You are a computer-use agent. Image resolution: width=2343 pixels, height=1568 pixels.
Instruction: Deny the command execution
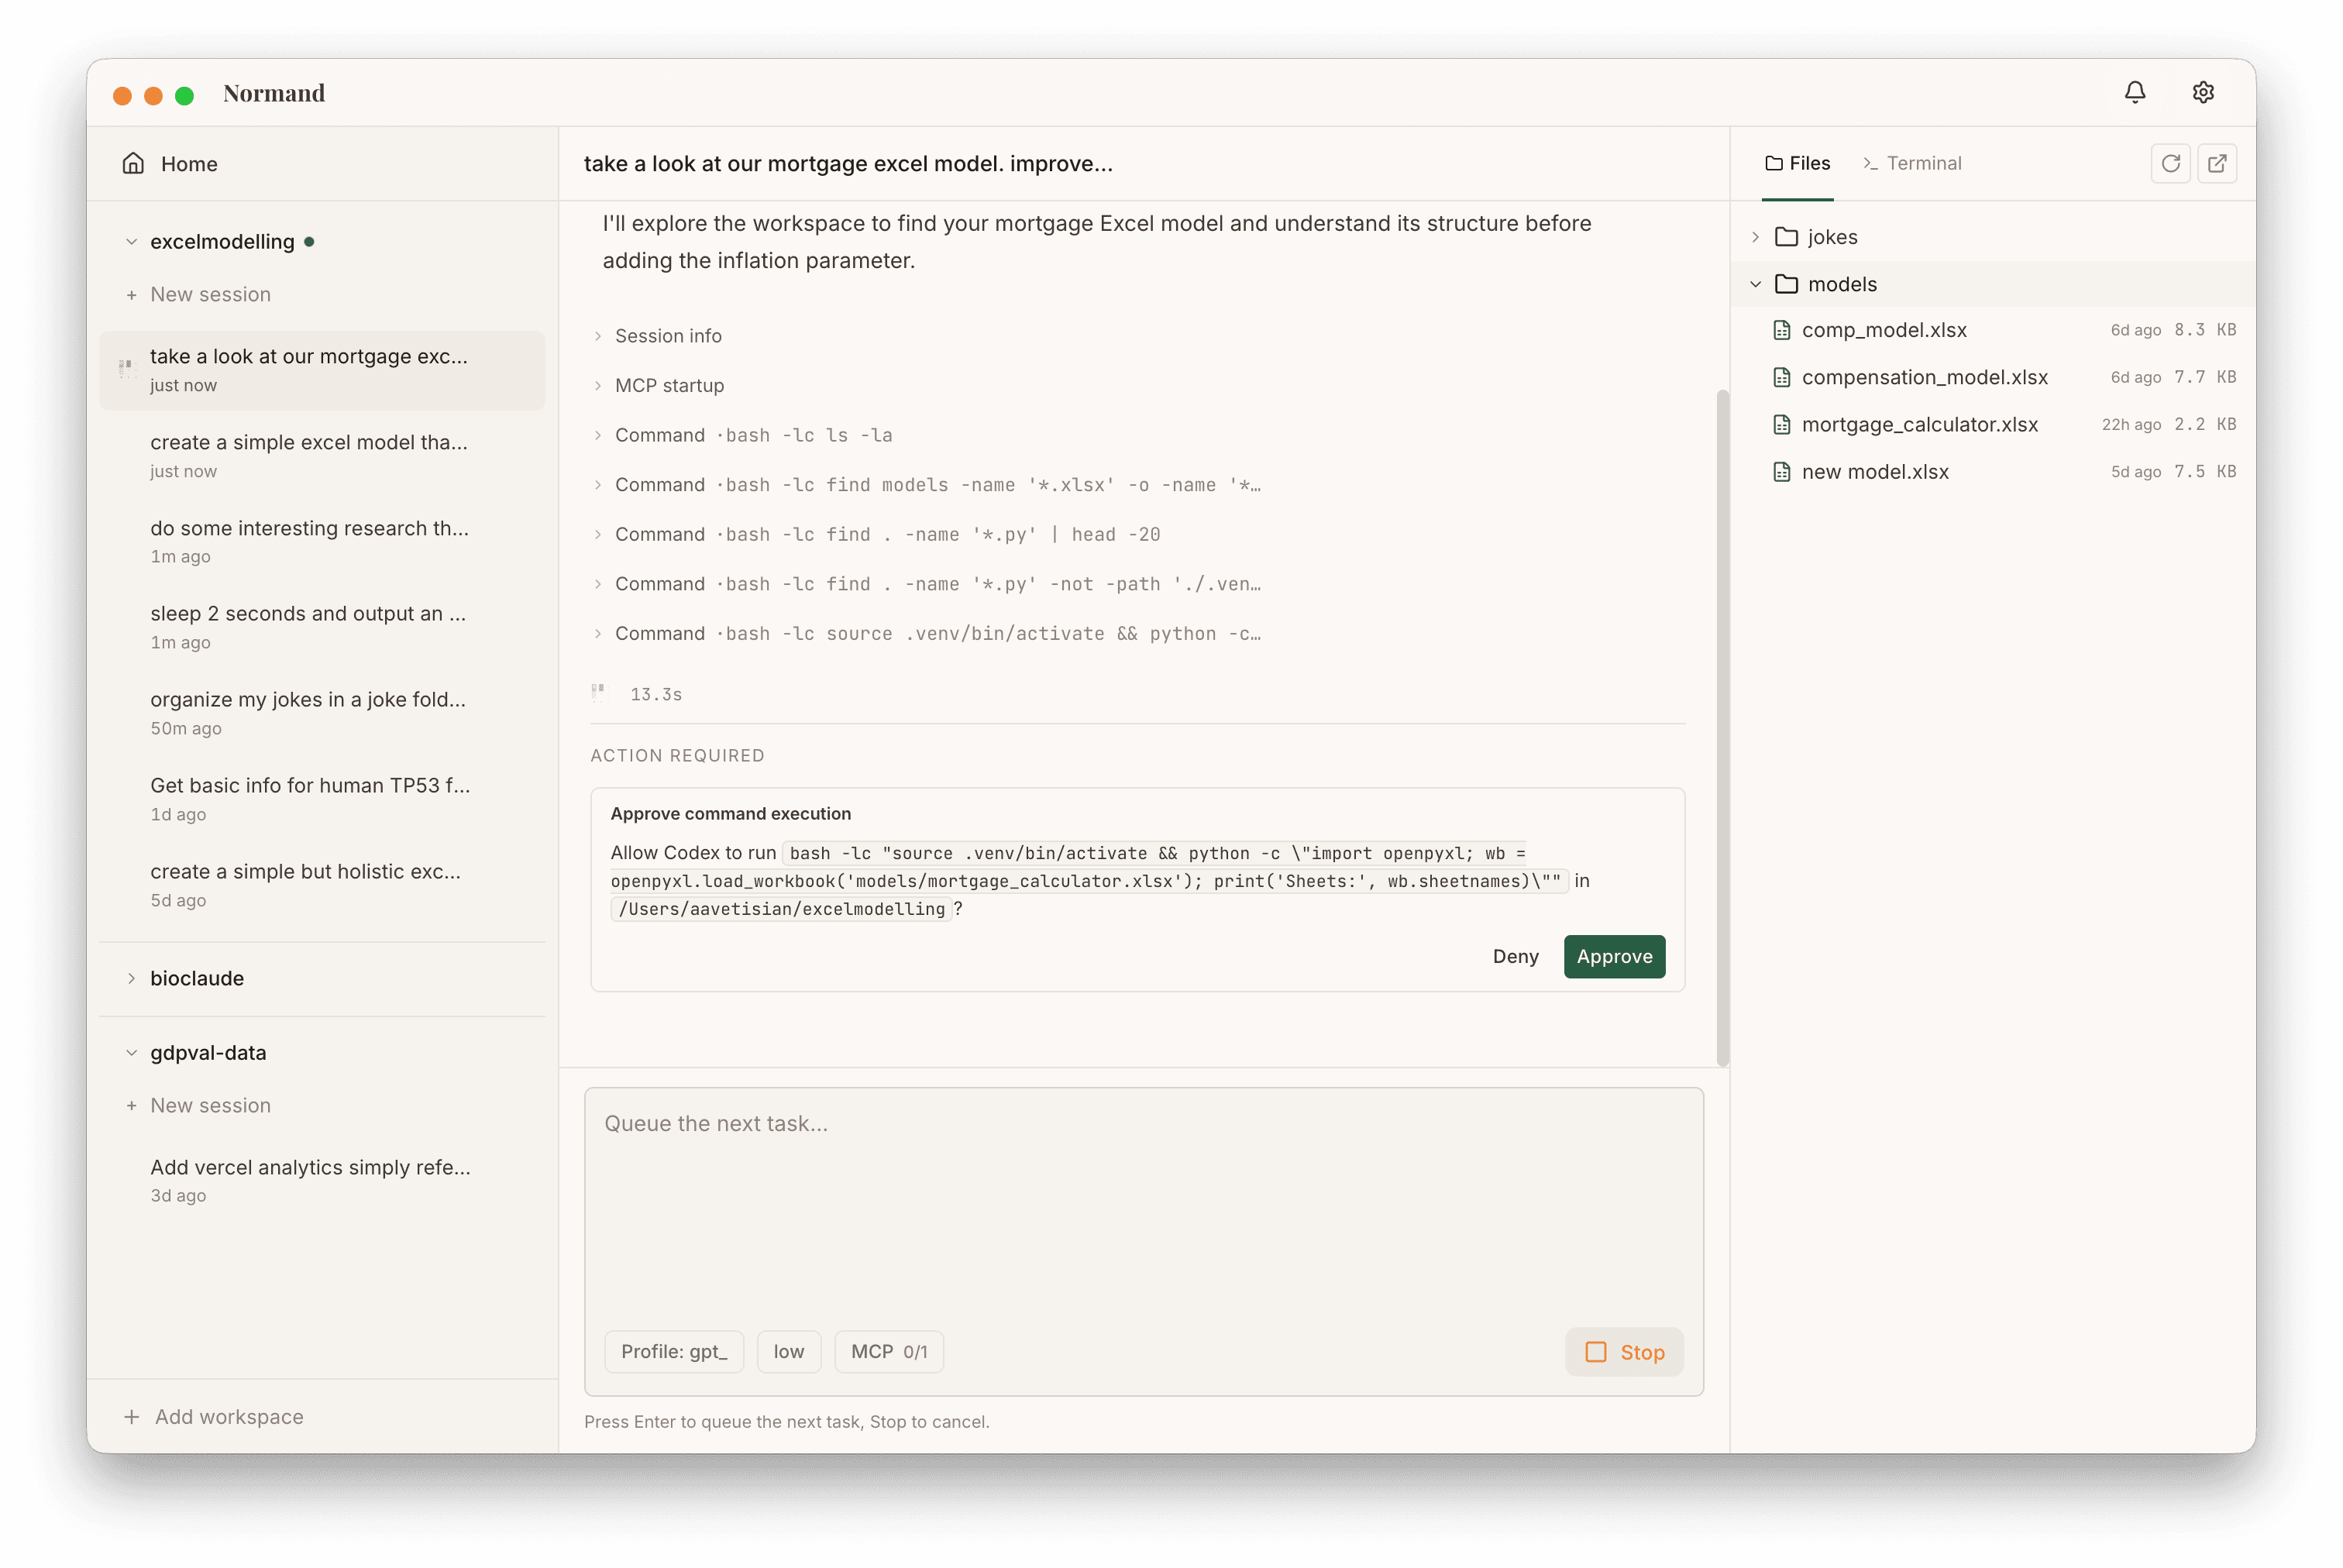1515,956
